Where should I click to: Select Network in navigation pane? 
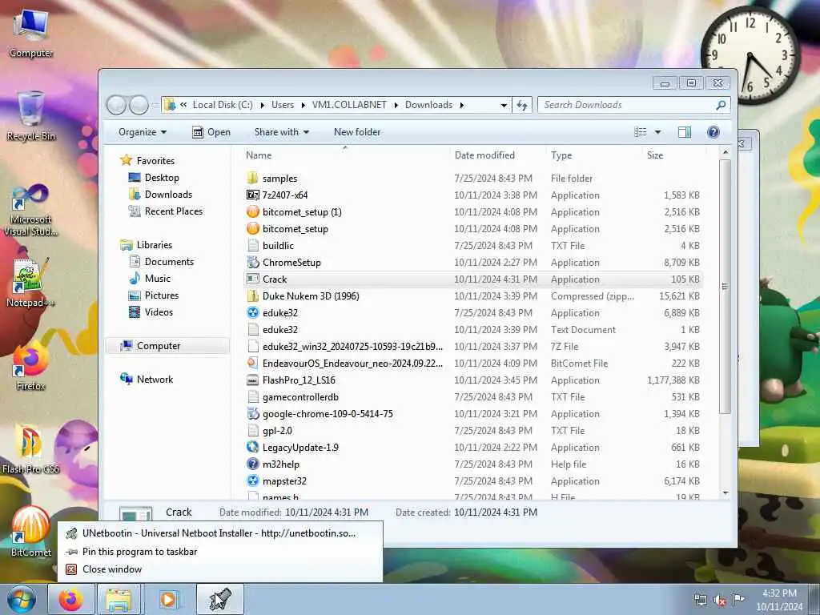[155, 379]
